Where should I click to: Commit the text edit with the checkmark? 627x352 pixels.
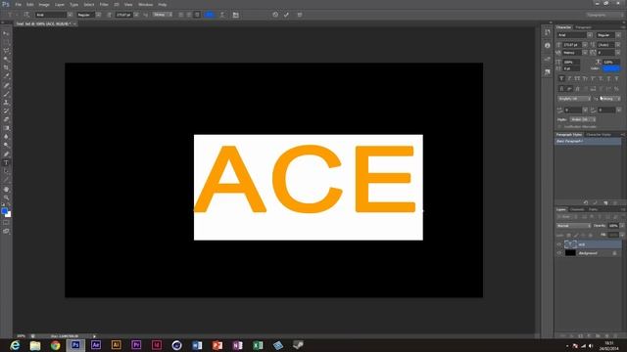click(286, 15)
